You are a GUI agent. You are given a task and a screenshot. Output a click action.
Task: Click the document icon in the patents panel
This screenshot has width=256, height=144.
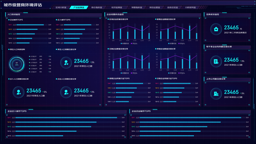tap(216, 61)
